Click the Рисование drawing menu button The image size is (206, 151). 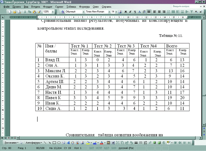click(x=10, y=143)
